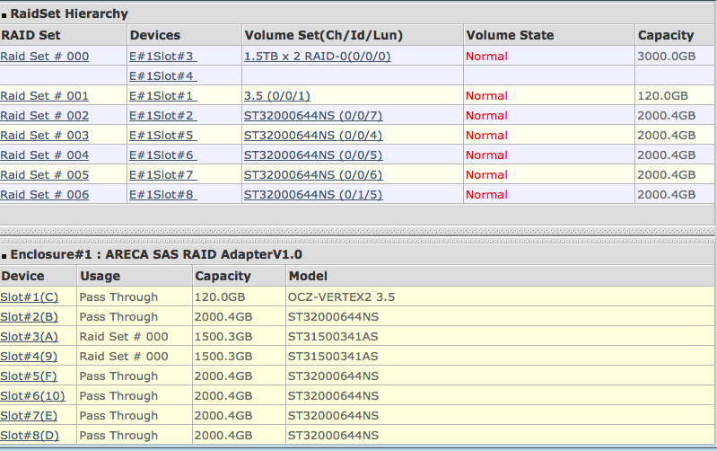Open enclosure device Slot#8(D)
The height and width of the screenshot is (451, 717).
[30, 435]
